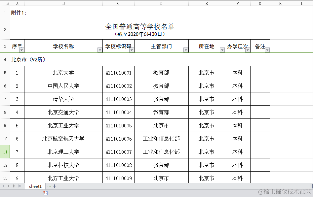313x197 pixels.
Task: Select the 中国人民大学 cell
Action: [63, 86]
